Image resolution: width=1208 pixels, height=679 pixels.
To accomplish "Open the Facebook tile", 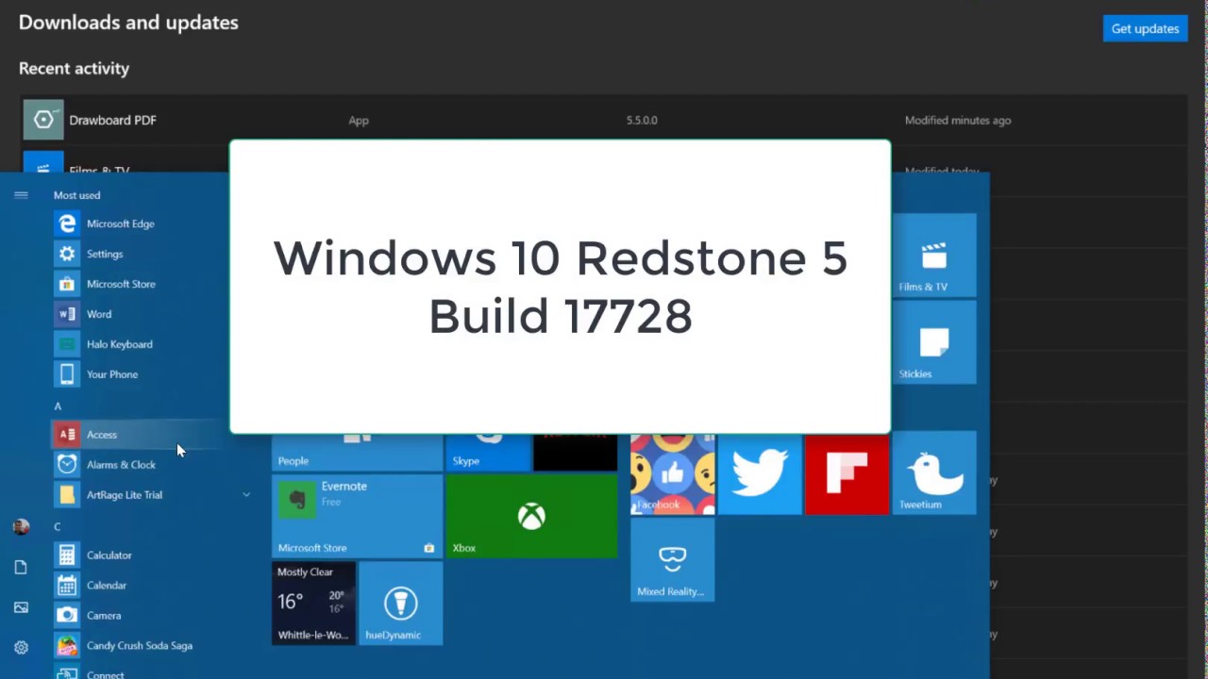I will click(673, 474).
